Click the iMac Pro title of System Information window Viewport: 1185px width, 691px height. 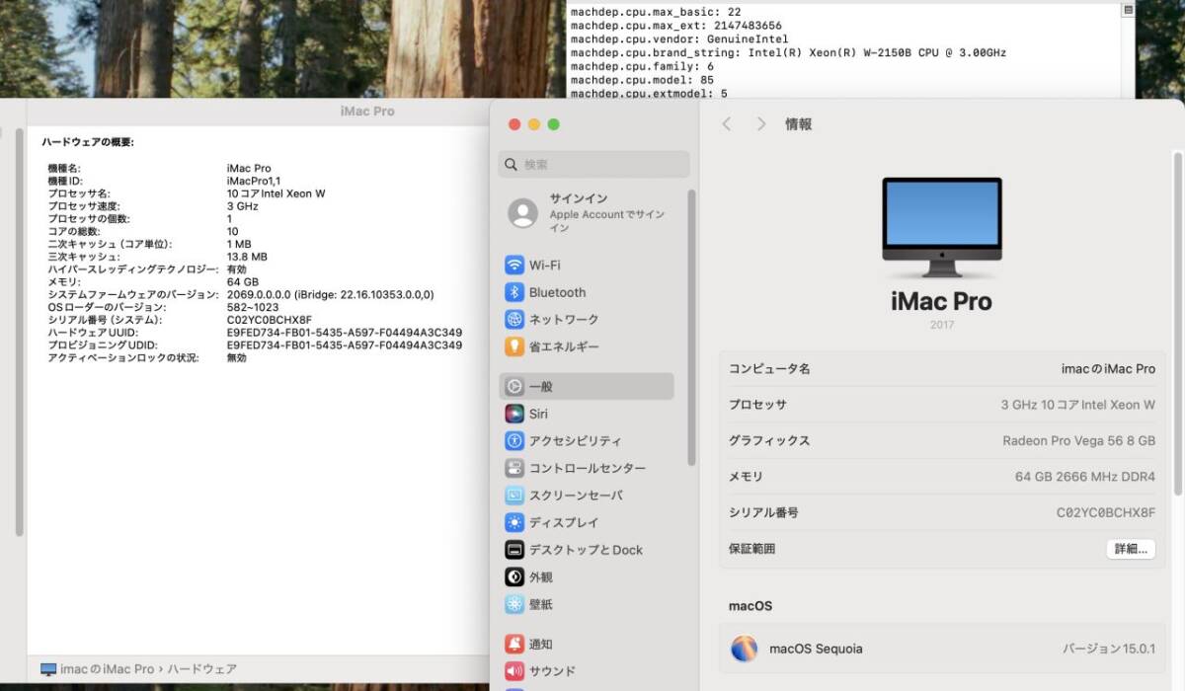point(367,112)
